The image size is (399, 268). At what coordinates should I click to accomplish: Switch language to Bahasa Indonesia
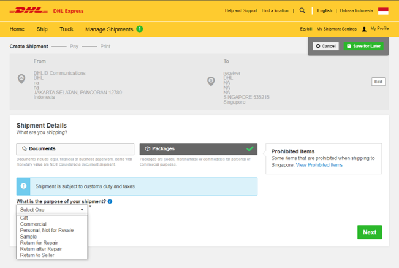coord(356,10)
